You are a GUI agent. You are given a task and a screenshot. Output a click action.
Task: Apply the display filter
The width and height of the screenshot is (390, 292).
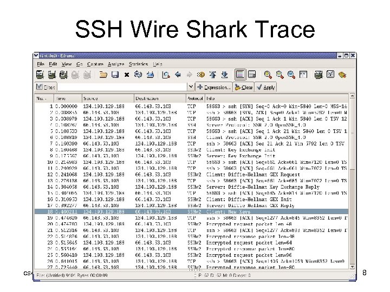coord(265,87)
